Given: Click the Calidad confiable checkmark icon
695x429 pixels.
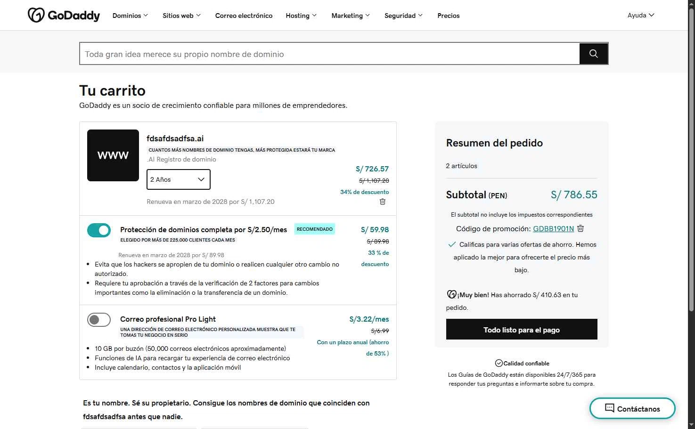Looking at the screenshot, I should [x=499, y=363].
